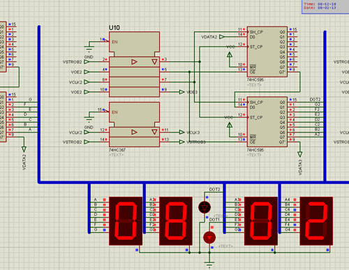Screen dimensions: 349x270
Task: Select the VSTROB2 input terminal at pin 14
Action: pos(87,142)
